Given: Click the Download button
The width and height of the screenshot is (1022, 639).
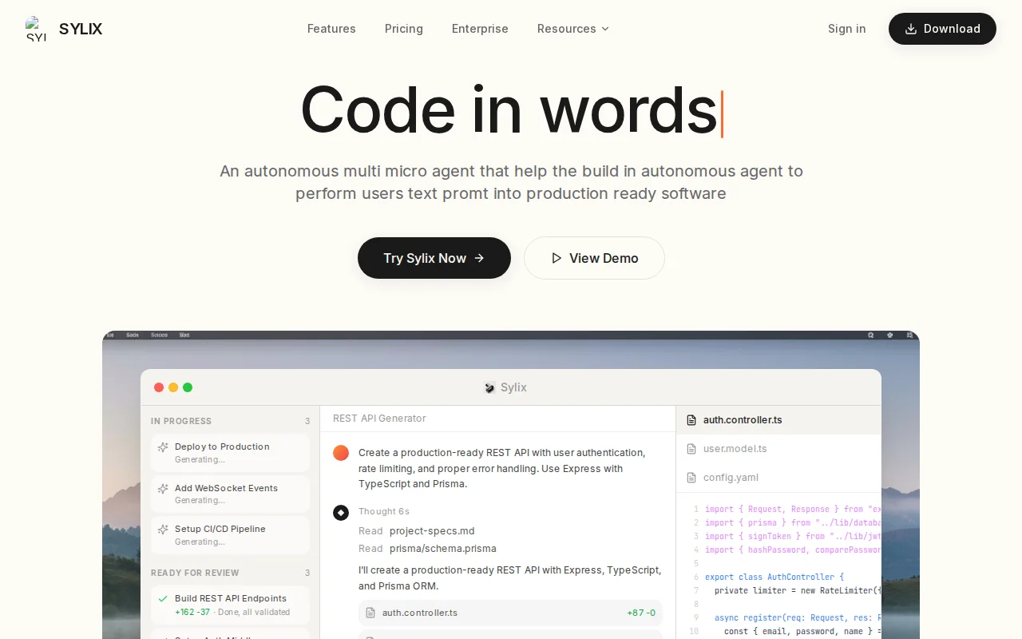Looking at the screenshot, I should 942,29.
